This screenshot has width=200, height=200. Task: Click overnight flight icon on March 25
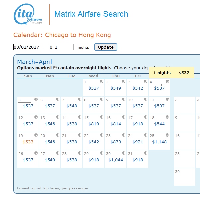[x=167, y=135]
